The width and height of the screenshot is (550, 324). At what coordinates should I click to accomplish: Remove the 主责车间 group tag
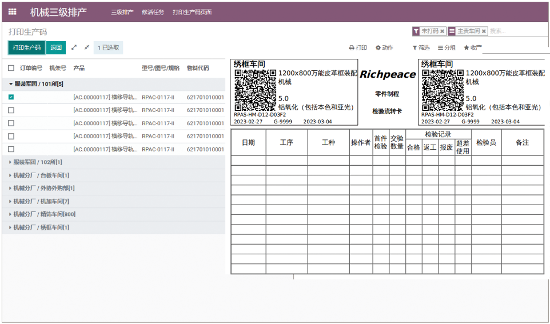click(x=484, y=31)
